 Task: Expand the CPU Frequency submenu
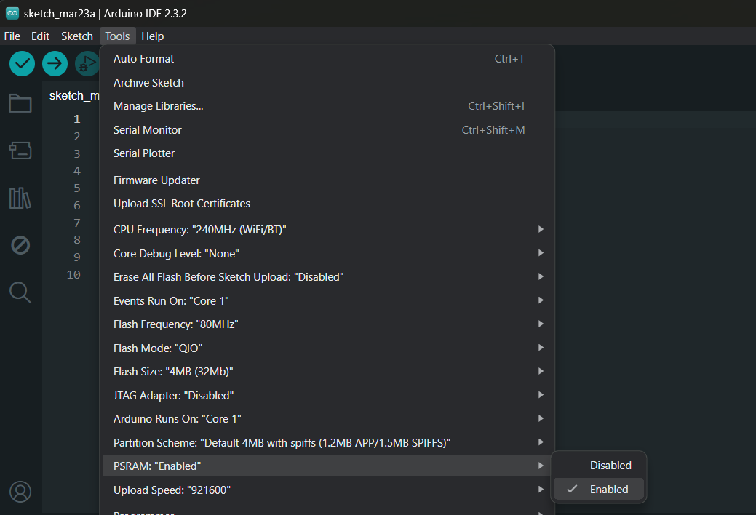327,230
